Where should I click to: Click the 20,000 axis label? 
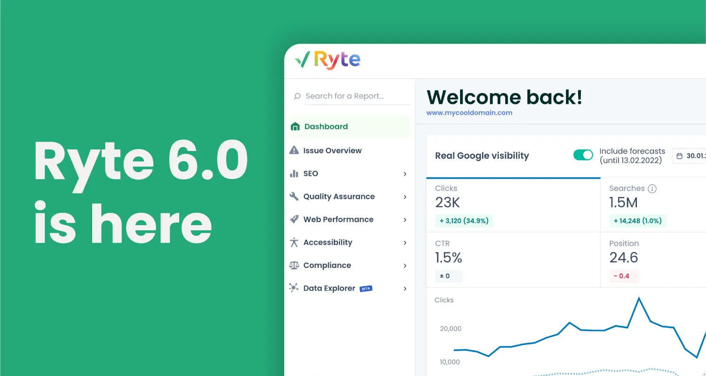(x=451, y=329)
